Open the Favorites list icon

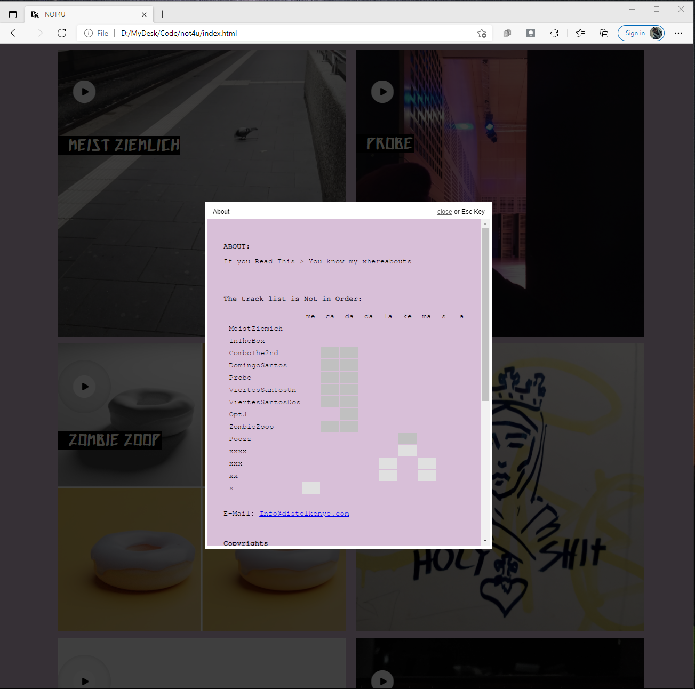[x=580, y=33]
